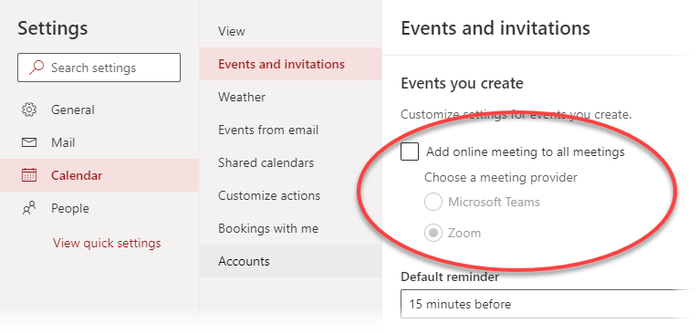Click View quick settings link
The image size is (698, 334).
point(107,243)
